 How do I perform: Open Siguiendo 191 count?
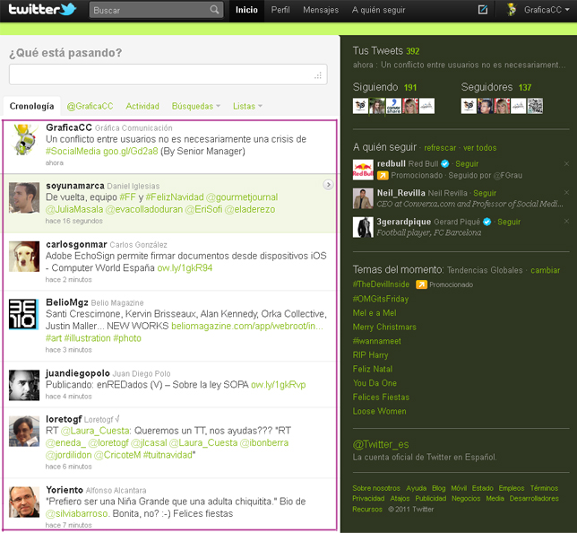pos(410,87)
